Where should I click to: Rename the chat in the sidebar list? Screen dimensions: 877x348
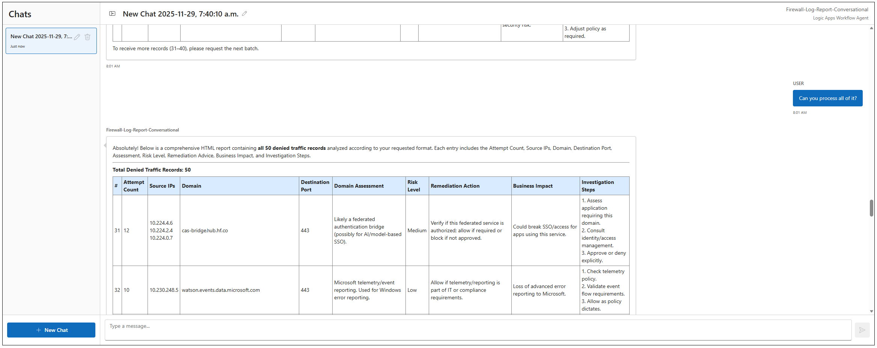coord(77,37)
